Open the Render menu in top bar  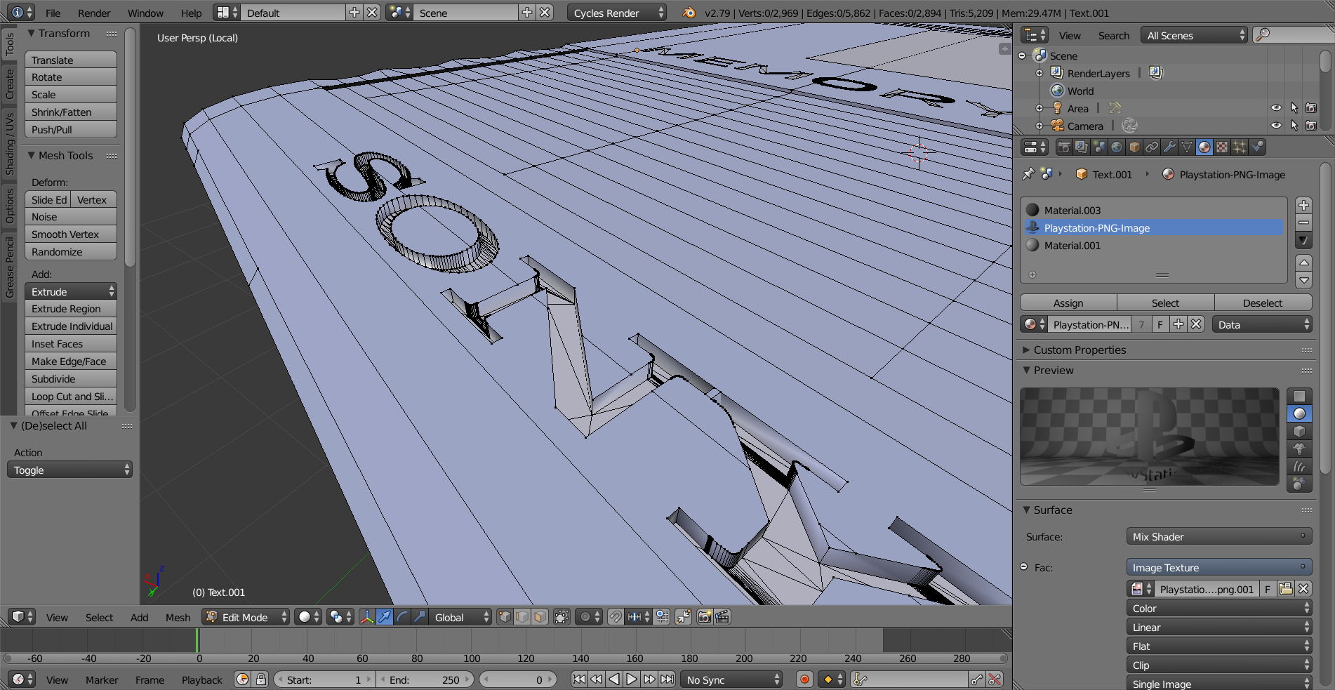point(94,13)
